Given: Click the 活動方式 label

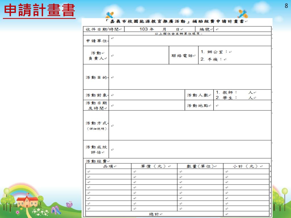Looking at the screenshot, I should click(96, 123).
